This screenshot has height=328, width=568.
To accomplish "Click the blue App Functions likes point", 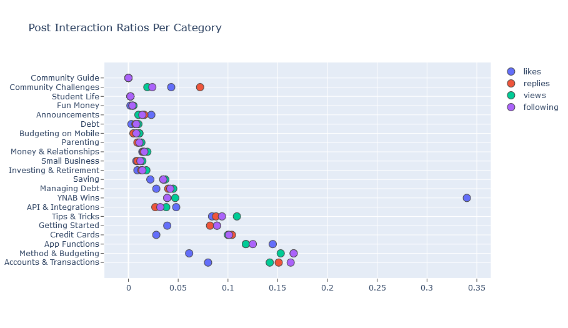I will (272, 244).
